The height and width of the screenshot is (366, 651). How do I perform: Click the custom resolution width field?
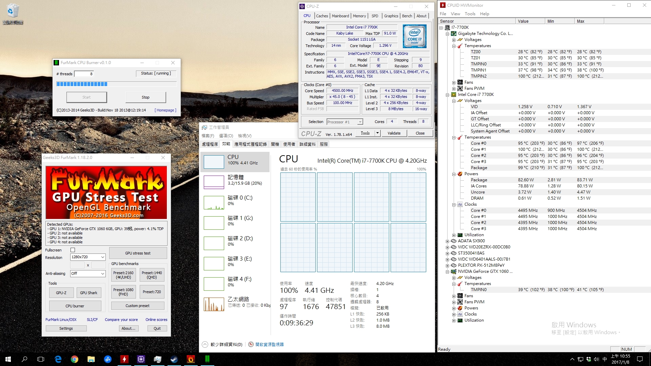[x=77, y=265]
